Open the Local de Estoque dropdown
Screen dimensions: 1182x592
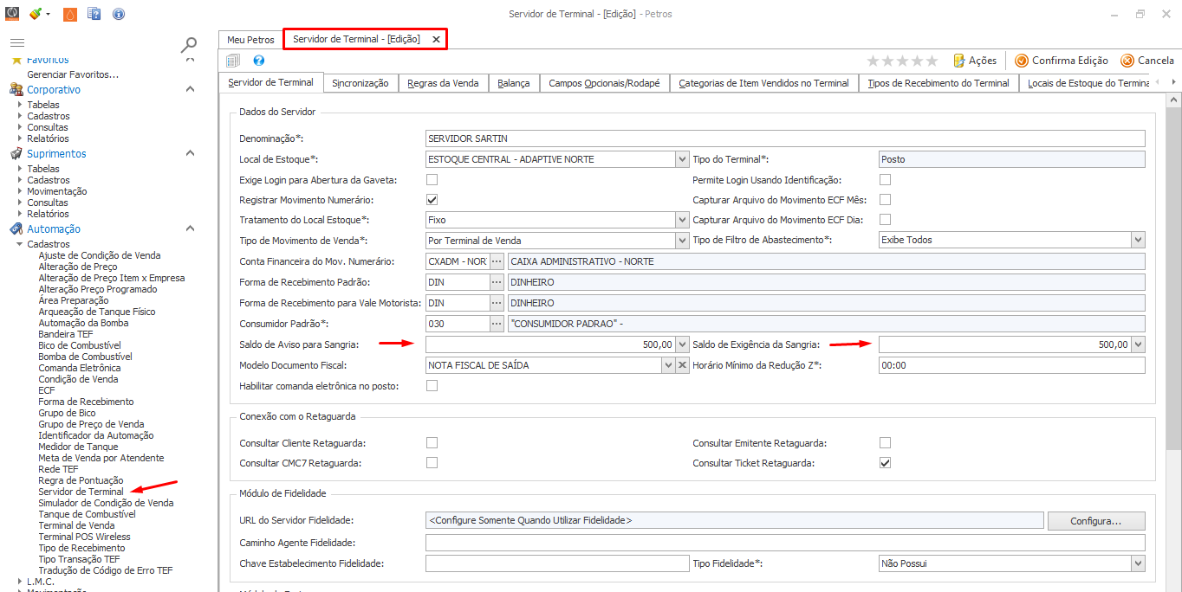click(682, 159)
